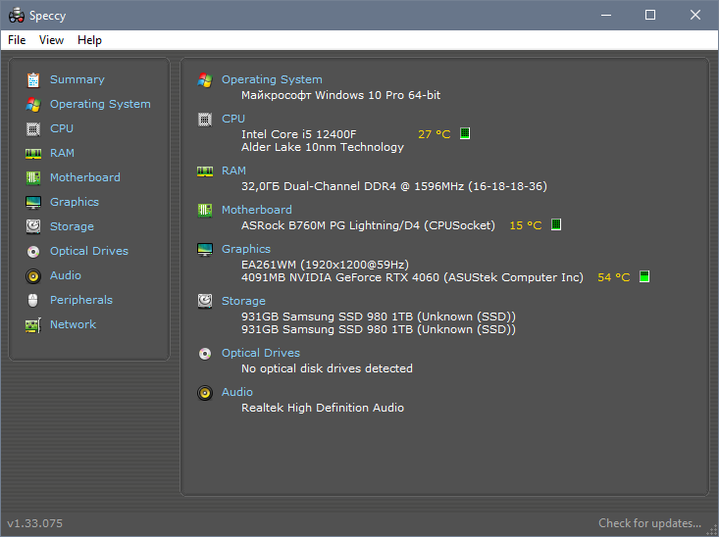Click the EA261WM monitor resolution text
This screenshot has width=719, height=537.
point(325,265)
